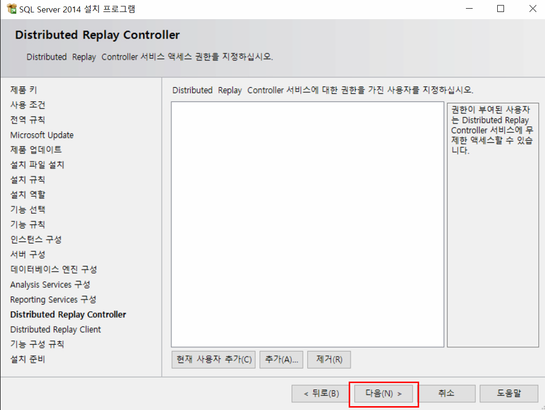Image resolution: width=545 pixels, height=410 pixels.
Task: Select the 기능 선택 step
Action: [x=28, y=209]
